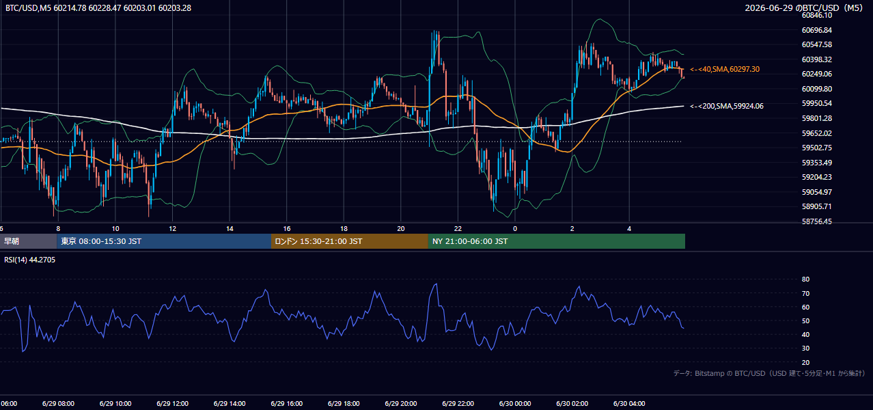Viewport: 873px width, 410px height.
Task: Click hour tick 4 under price chart
Action: 629,228
